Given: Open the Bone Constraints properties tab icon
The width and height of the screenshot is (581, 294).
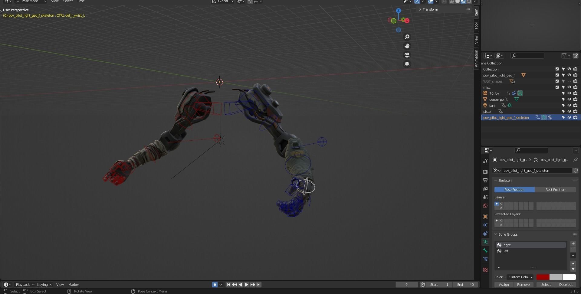Looking at the screenshot, I should pyautogui.click(x=485, y=259).
